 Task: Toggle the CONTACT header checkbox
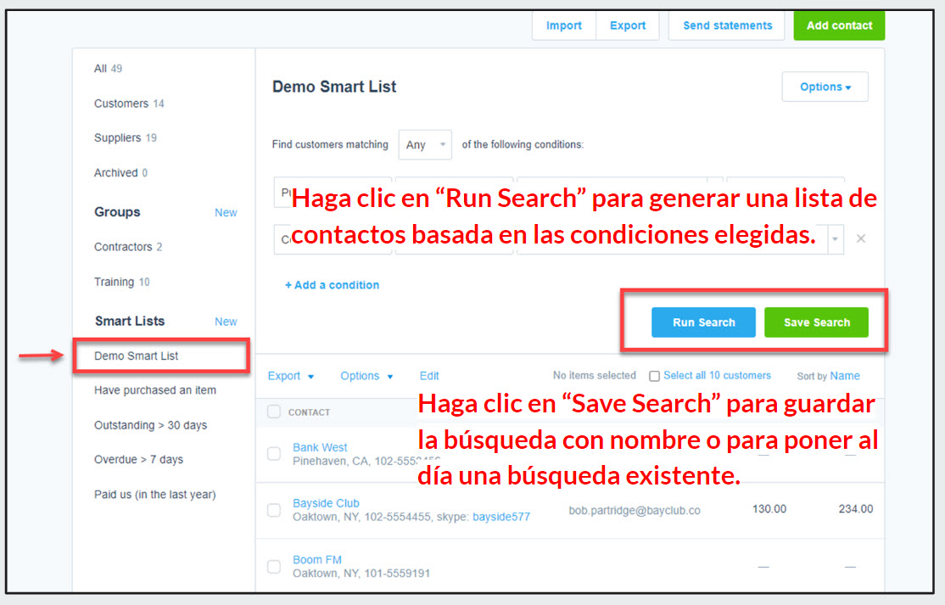point(274,412)
